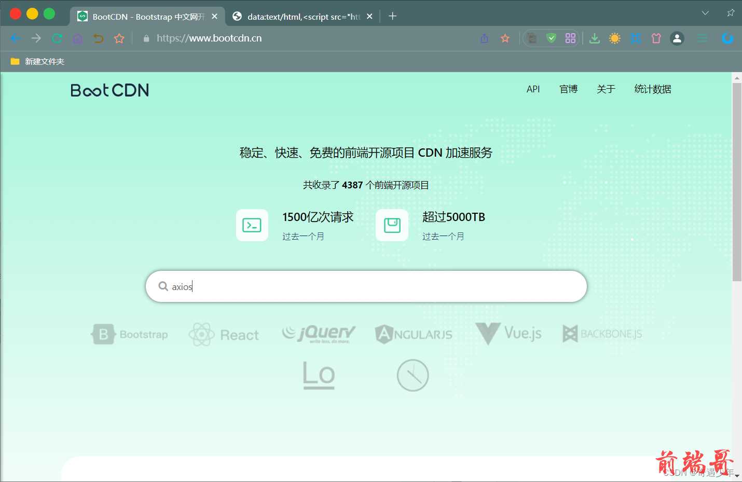Open the user profile avatar
The width and height of the screenshot is (742, 482).
tap(677, 38)
